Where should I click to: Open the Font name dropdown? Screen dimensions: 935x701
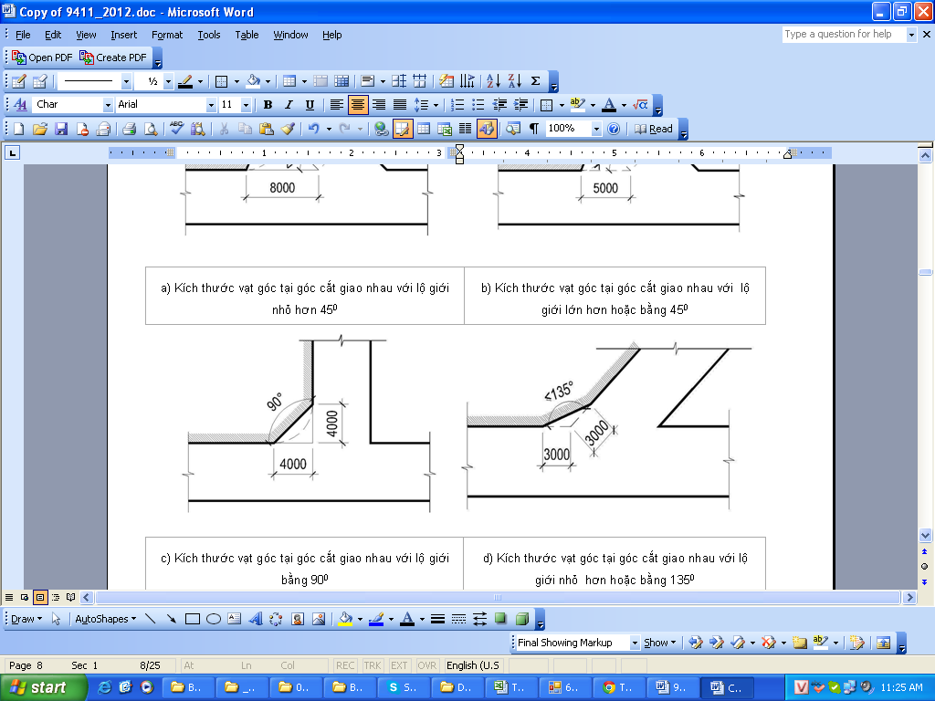click(x=211, y=105)
